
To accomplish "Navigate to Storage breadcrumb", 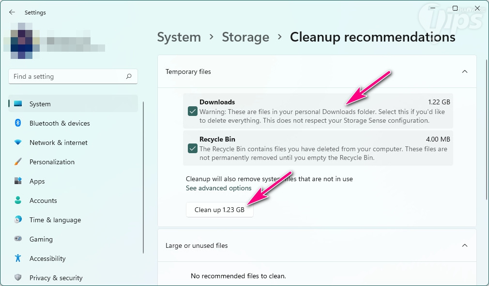I will (245, 37).
